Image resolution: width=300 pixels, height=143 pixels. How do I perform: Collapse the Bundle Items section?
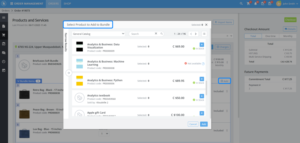coord(29,81)
